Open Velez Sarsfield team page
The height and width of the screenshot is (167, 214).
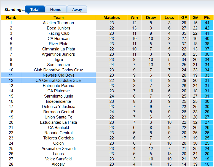pyautogui.click(x=58, y=159)
